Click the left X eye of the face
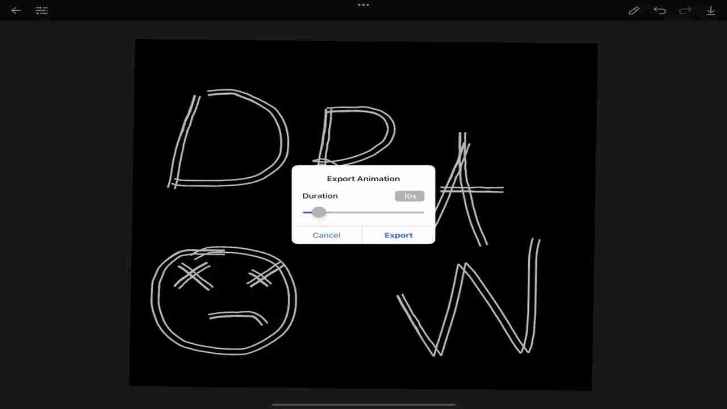The image size is (727, 409). pyautogui.click(x=193, y=276)
